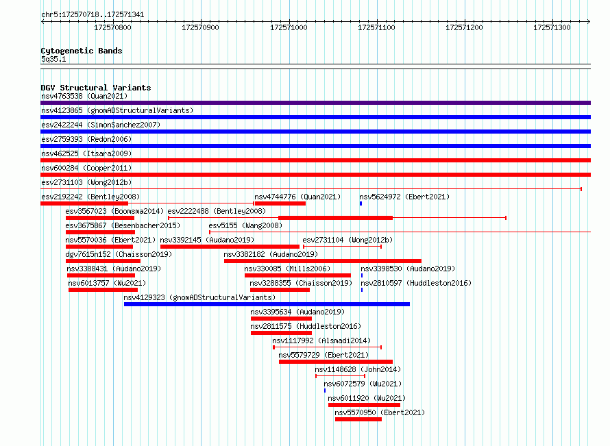The width and height of the screenshot is (610, 446).
Task: Select the small blue nsv5624972 marker
Action: pos(361,203)
